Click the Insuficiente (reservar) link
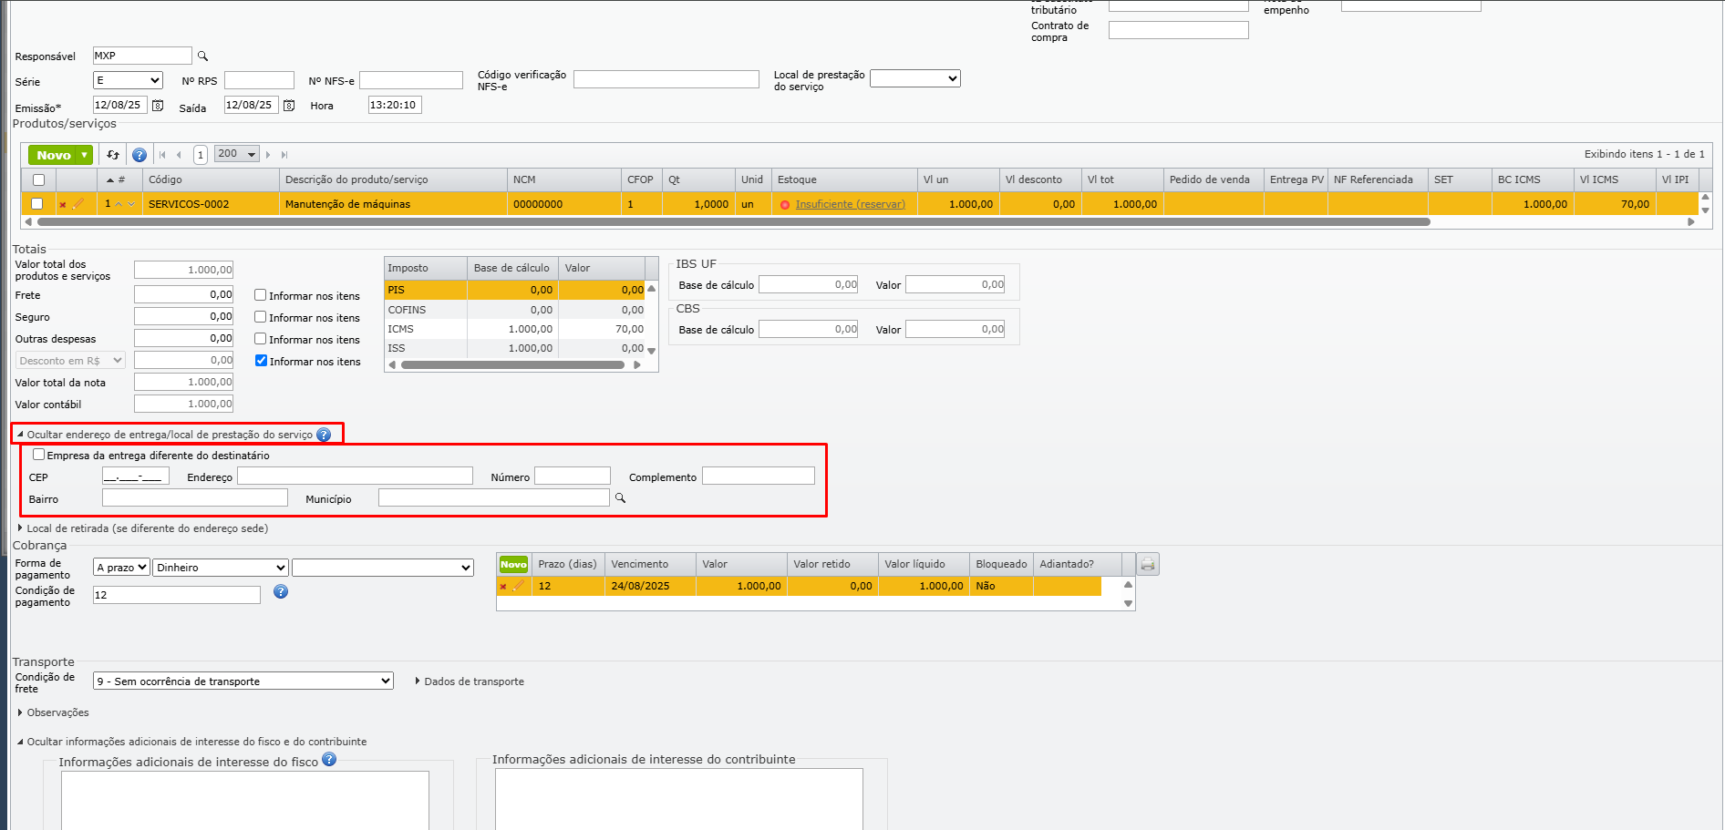Screen dimensions: 1725x830 pyautogui.click(x=851, y=204)
